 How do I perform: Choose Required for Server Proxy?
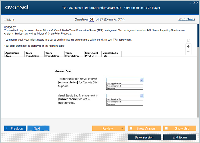125,88
